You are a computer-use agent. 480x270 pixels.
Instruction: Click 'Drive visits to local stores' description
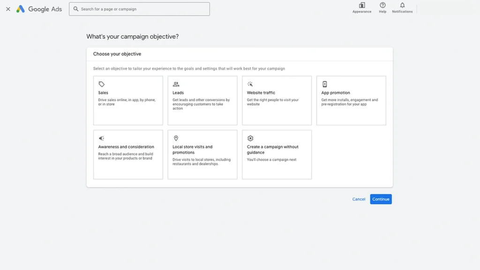click(x=202, y=162)
